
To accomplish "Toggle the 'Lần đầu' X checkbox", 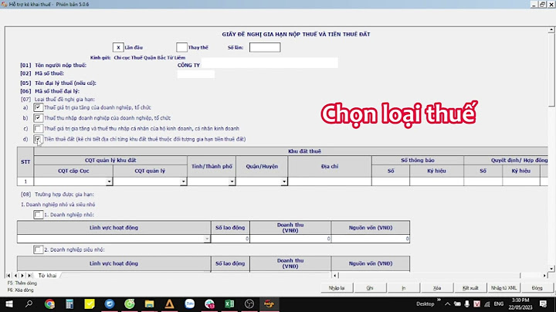I will pos(118,48).
